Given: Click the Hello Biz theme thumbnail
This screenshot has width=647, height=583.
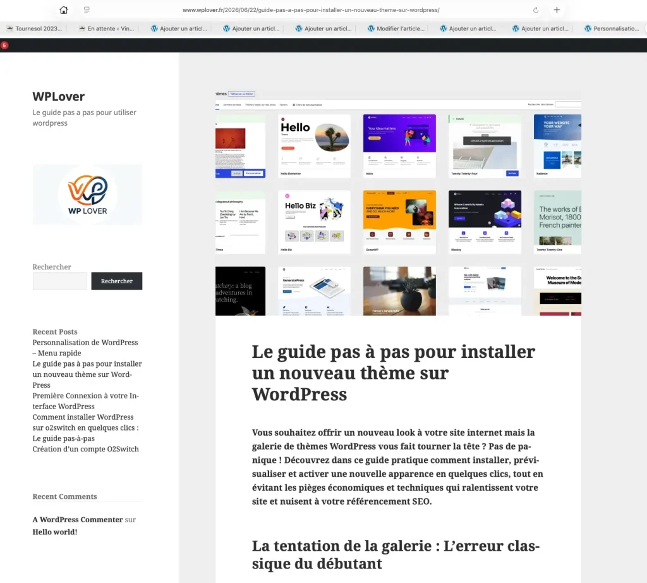Looking at the screenshot, I should 314,222.
